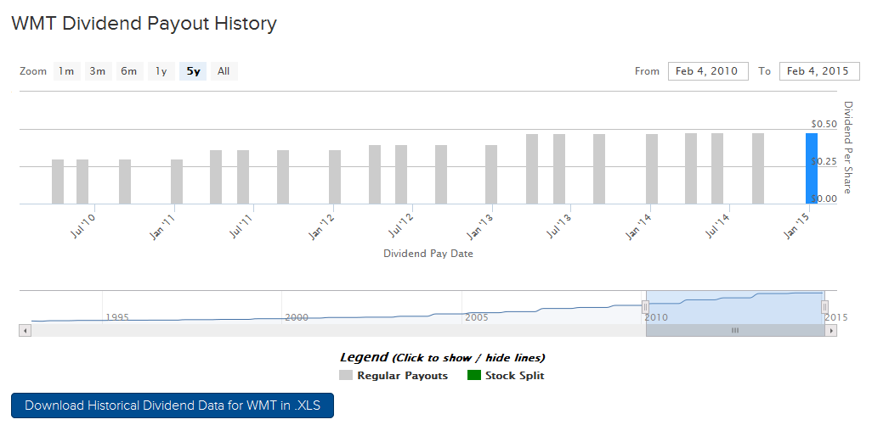Screen dimensions: 872x425
Task: Click the 'Jul '10' axis label
Action: [83, 226]
